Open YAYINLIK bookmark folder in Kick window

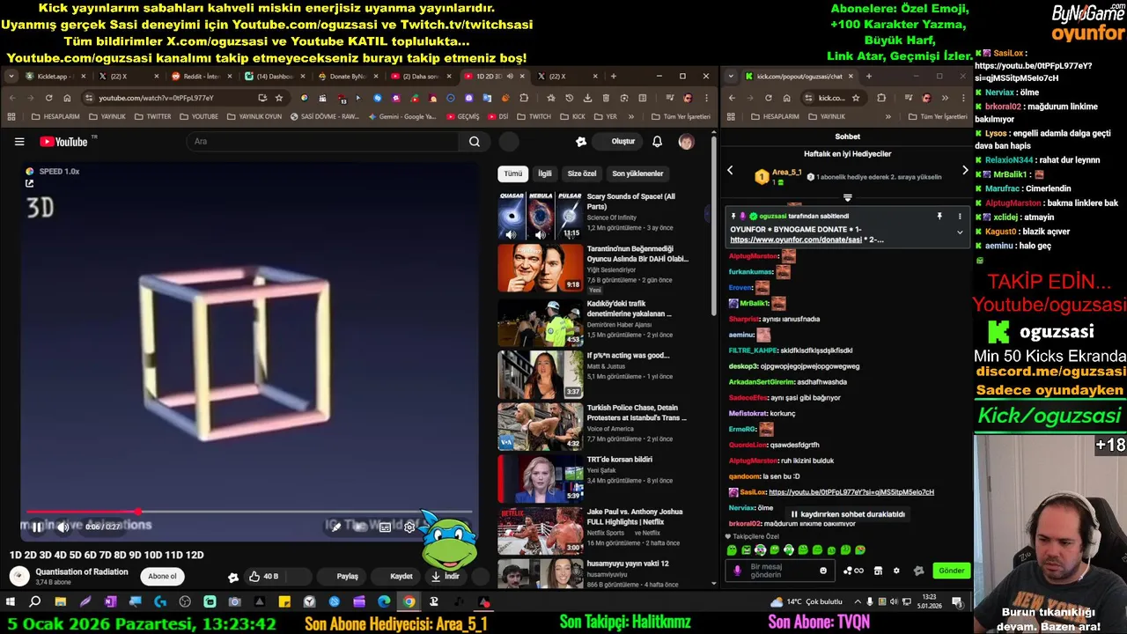(828, 116)
